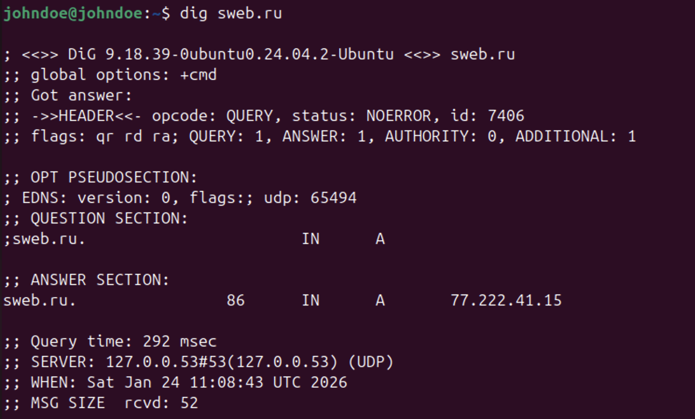Click the 'global options: +cmd' line
Screen dimensions: 695x419
pos(124,75)
